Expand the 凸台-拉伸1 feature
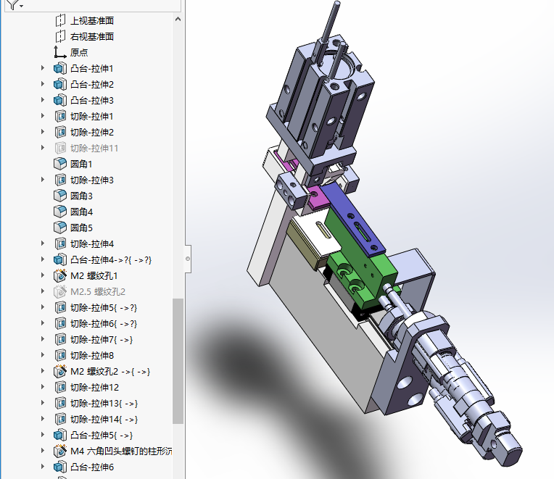Screen dimensions: 554x479 (x=43, y=68)
